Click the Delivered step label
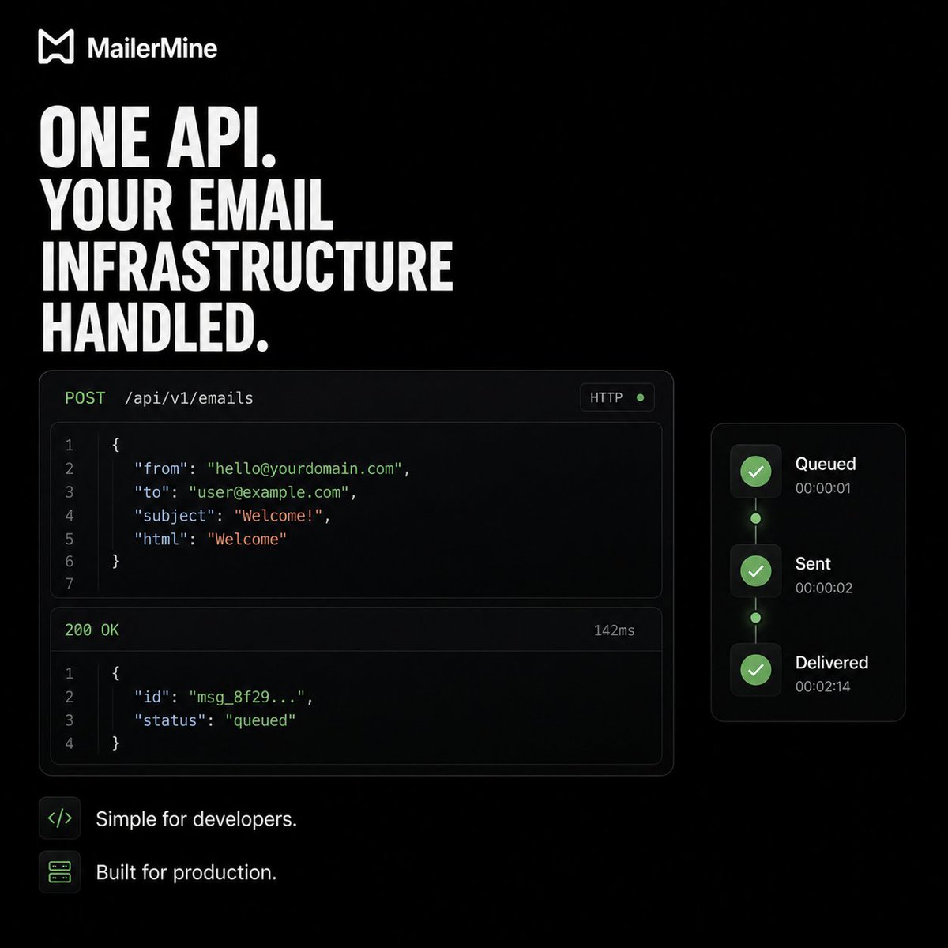This screenshot has width=948, height=948. tap(832, 662)
